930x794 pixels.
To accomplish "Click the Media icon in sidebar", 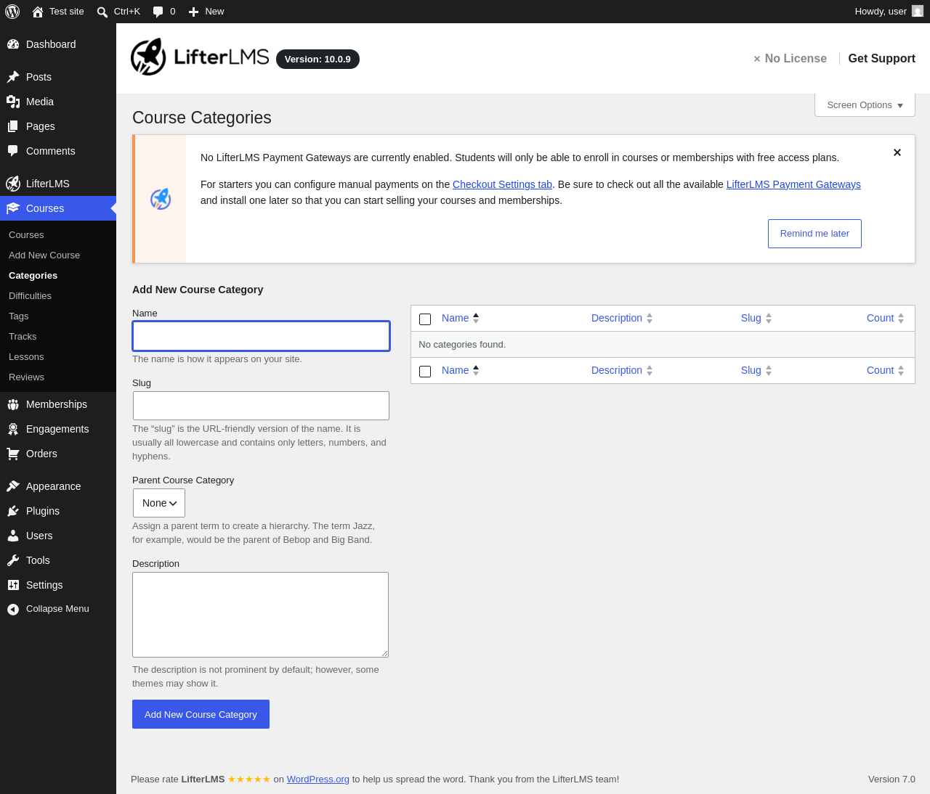I will click(x=13, y=102).
